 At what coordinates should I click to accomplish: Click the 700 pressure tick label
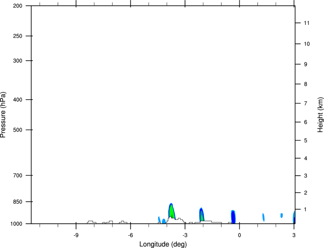coord(18,176)
